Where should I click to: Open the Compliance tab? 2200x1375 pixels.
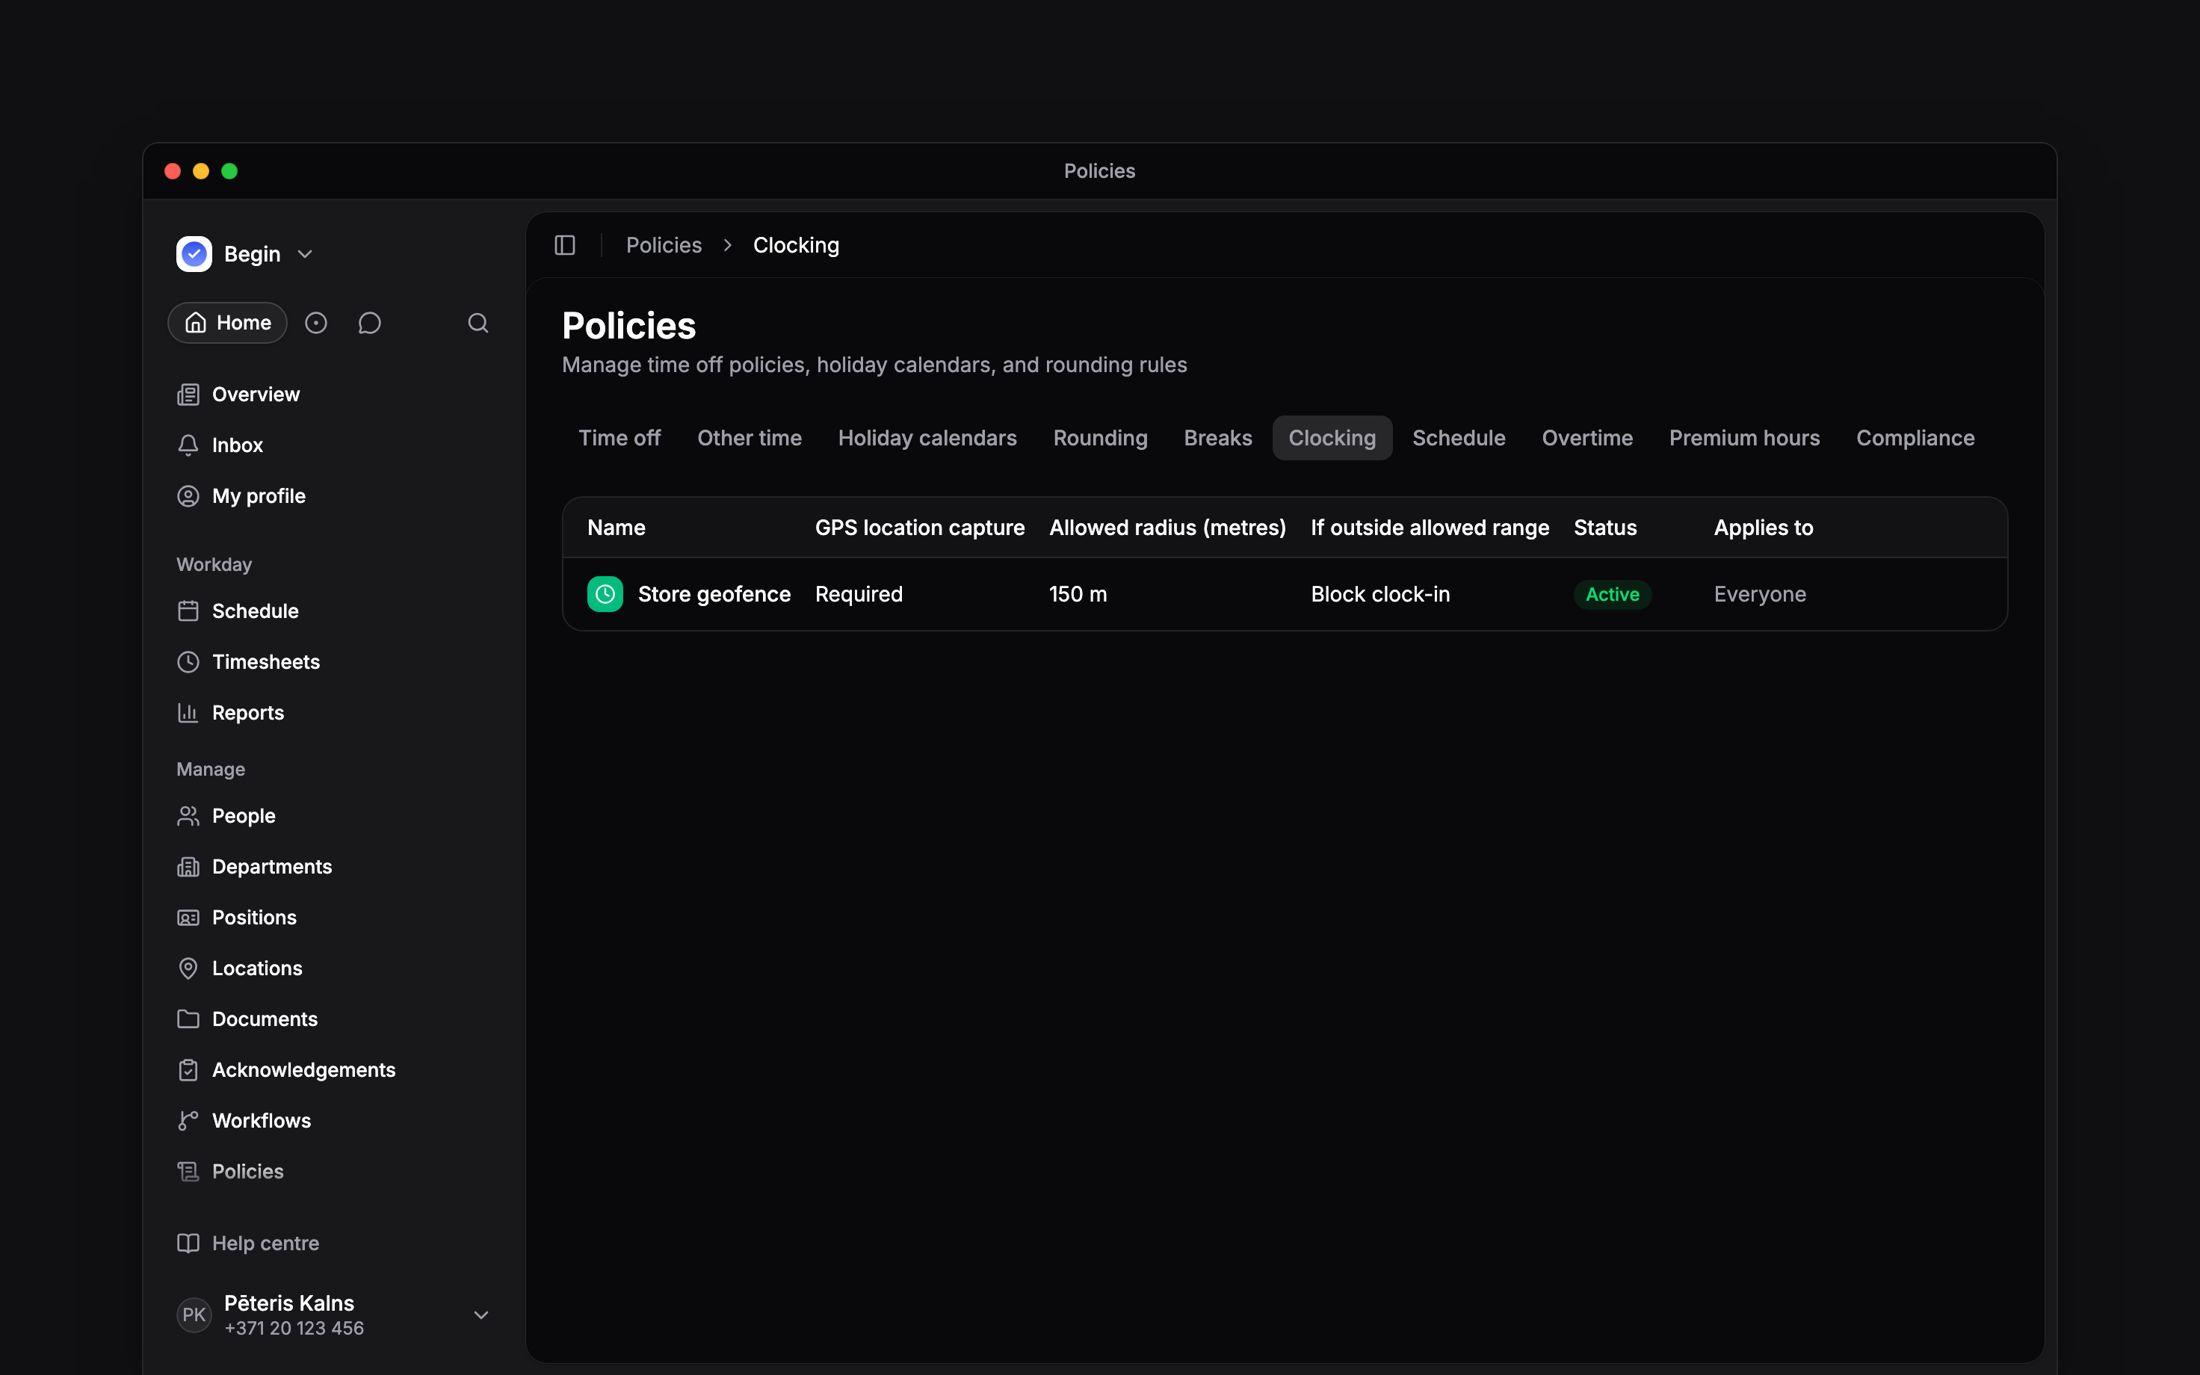click(x=1915, y=439)
